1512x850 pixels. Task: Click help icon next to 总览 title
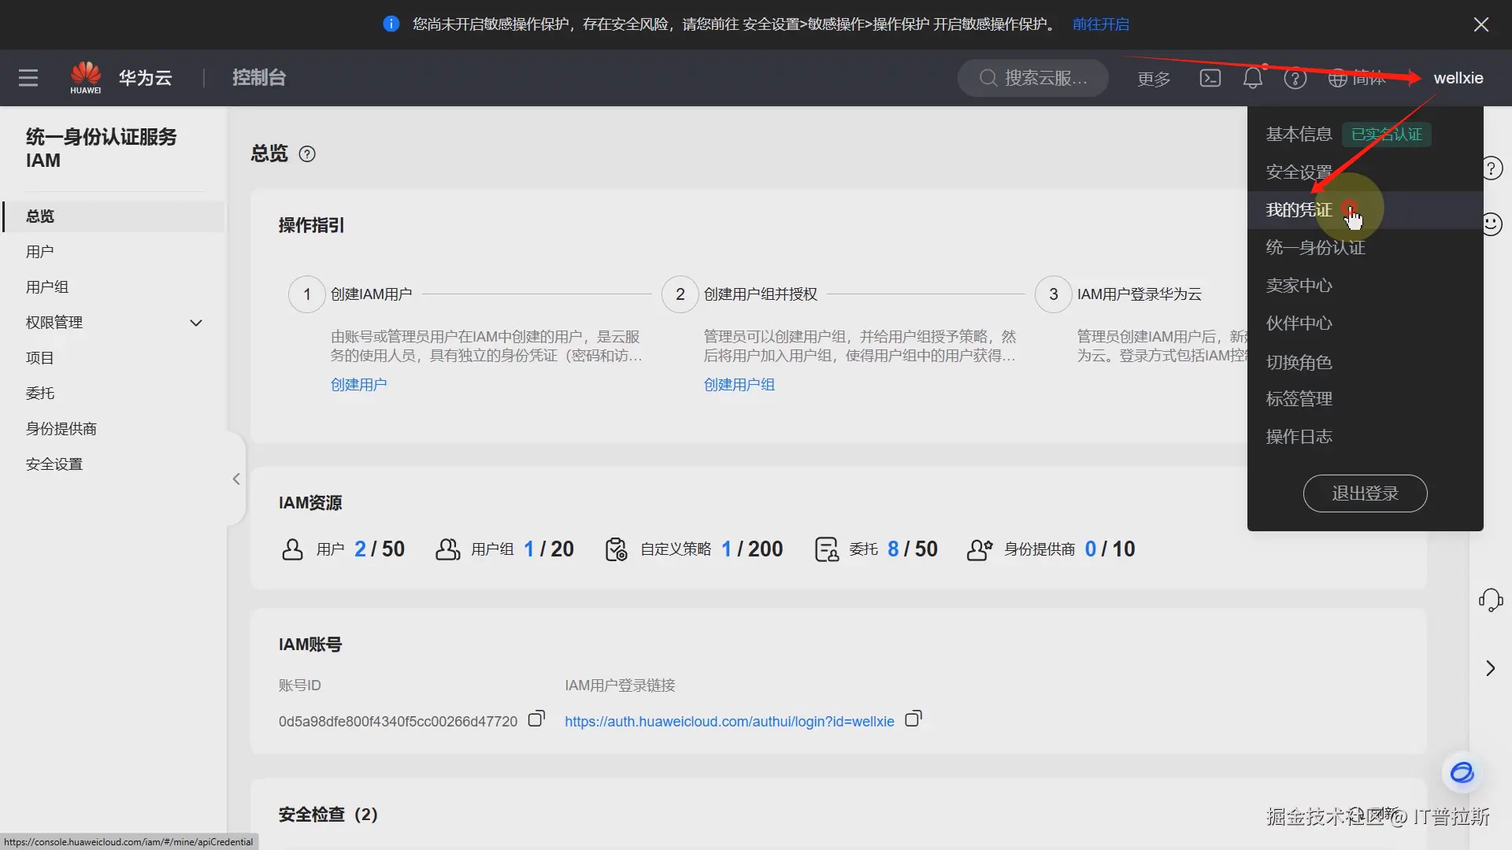307,154
